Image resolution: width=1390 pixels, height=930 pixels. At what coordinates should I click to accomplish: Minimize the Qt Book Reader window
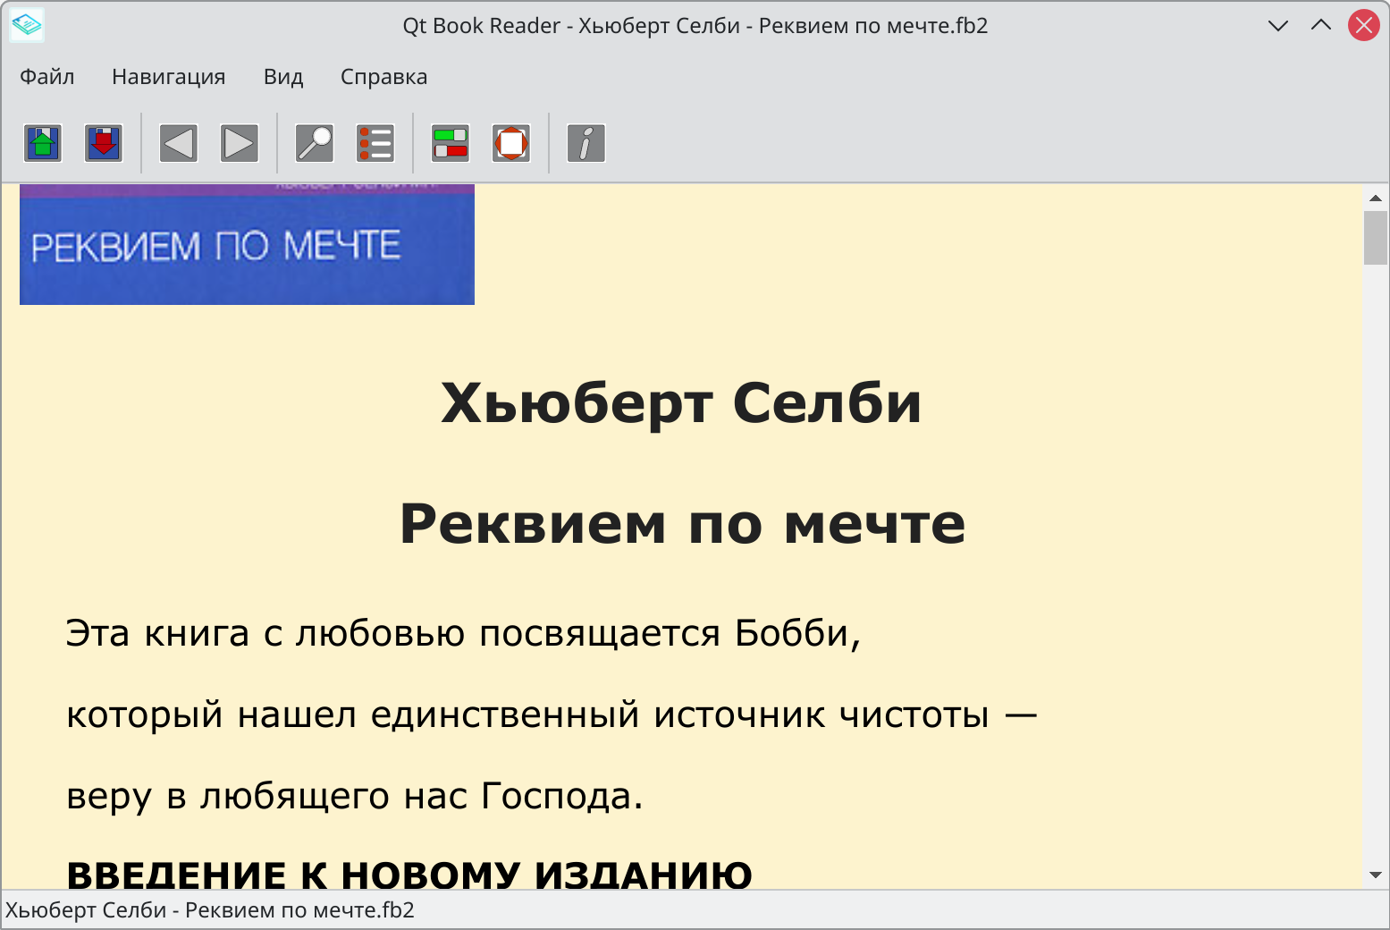coord(1278,25)
